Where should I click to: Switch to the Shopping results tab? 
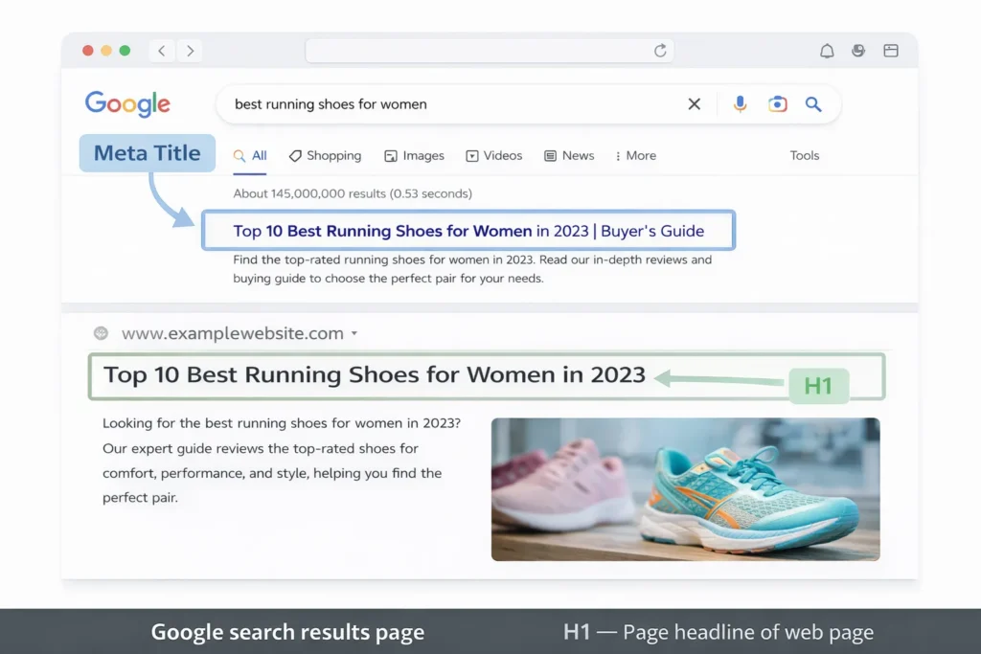pos(325,156)
